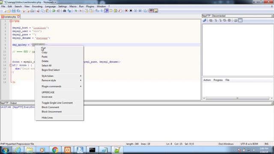Click the File column header
Screen dimensions: 274x154
(227, 80)
